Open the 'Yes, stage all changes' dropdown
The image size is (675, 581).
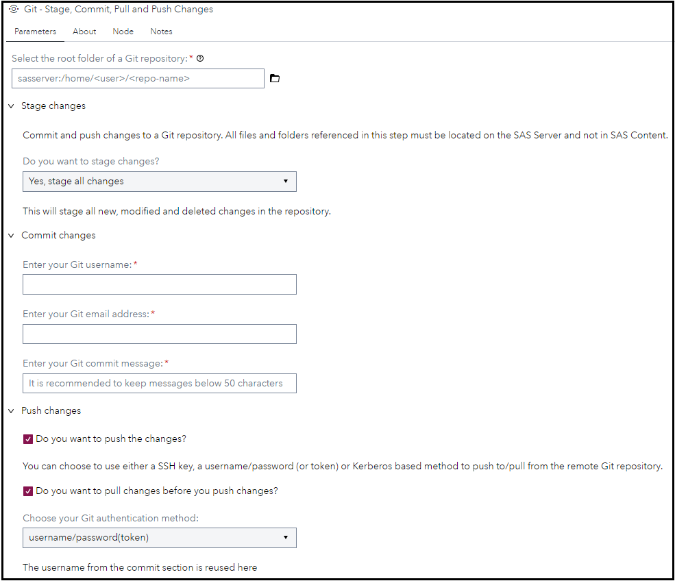click(x=159, y=182)
